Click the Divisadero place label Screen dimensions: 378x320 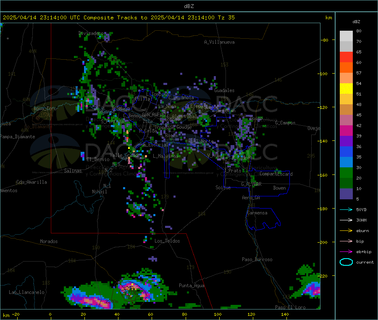coord(91,33)
